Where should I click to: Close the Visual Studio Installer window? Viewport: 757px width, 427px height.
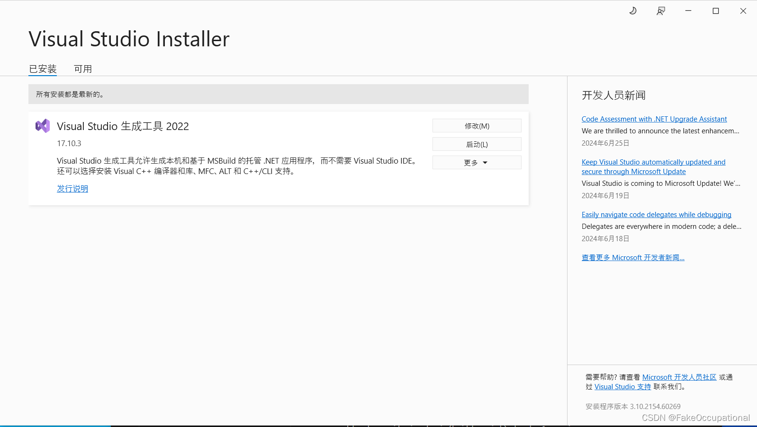[x=743, y=11]
